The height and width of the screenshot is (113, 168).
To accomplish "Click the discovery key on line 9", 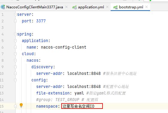I will click(x=42, y=67).
